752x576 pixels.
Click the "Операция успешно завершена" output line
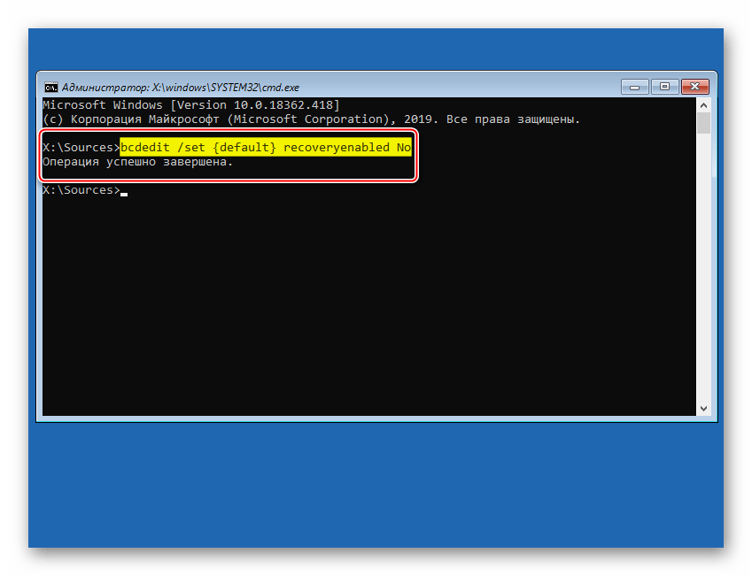pyautogui.click(x=137, y=162)
